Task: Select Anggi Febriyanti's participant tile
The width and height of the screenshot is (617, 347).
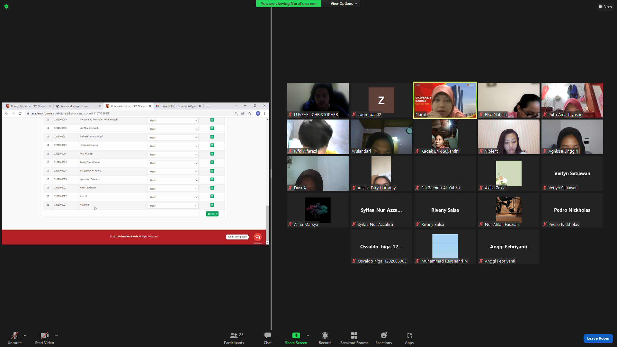Action: click(x=509, y=247)
